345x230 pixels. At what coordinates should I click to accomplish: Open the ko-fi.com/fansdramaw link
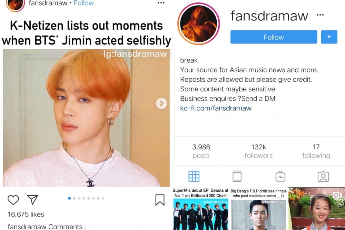[x=216, y=108]
